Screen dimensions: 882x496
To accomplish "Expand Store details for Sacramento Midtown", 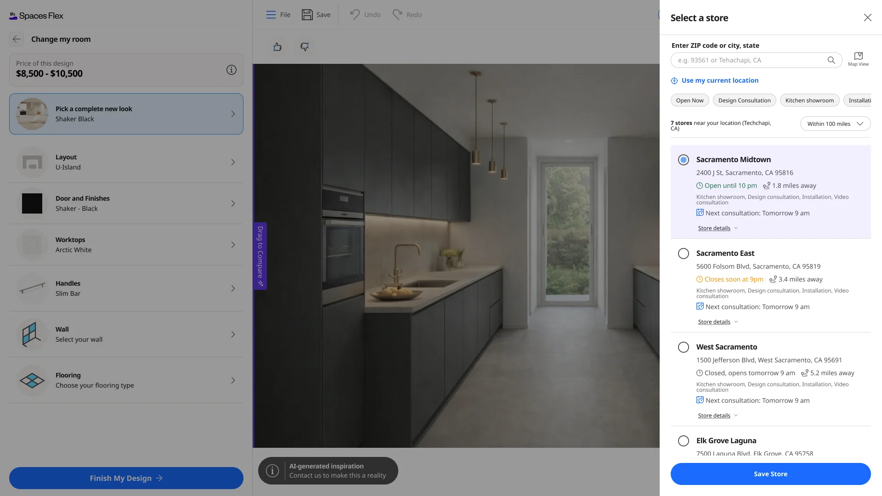I will pyautogui.click(x=718, y=228).
